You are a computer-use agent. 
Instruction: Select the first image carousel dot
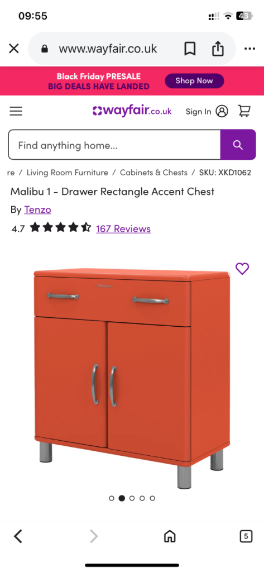coord(112,498)
